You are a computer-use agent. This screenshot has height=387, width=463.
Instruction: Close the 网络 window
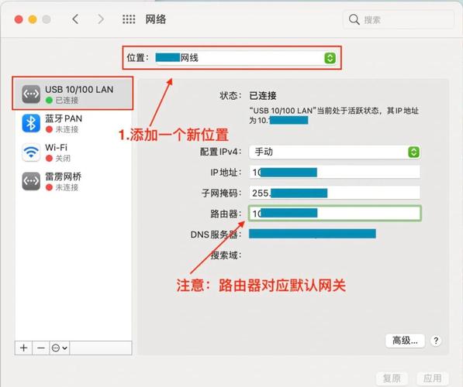[x=19, y=19]
